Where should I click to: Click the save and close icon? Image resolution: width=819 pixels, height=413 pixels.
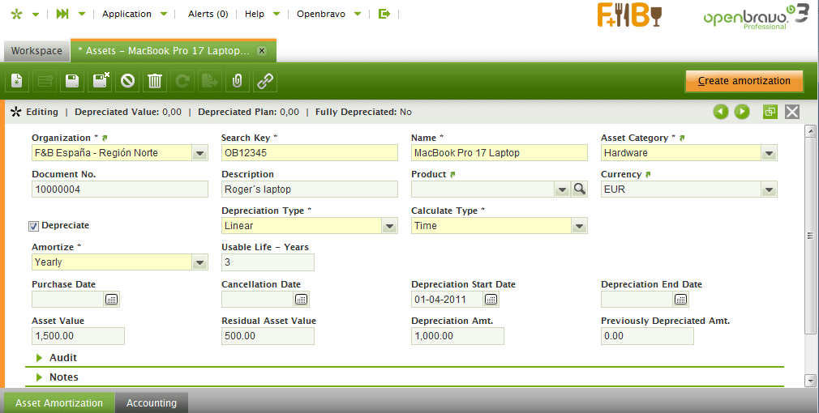[x=101, y=81]
